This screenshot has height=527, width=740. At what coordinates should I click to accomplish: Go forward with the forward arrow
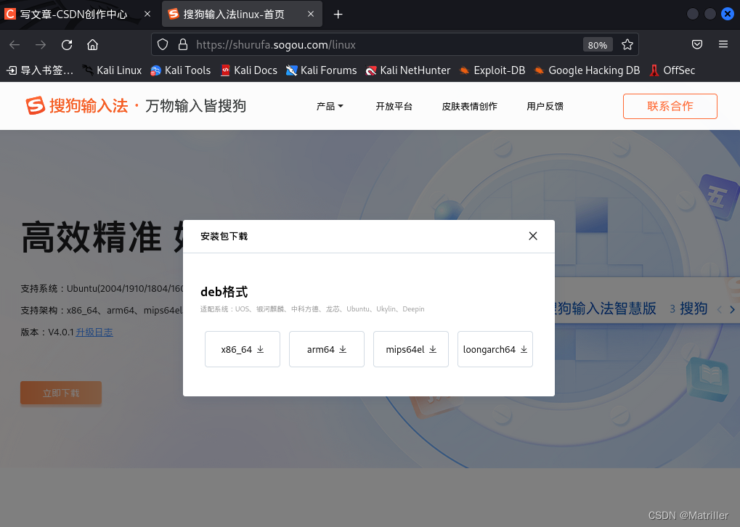pyautogui.click(x=41, y=45)
